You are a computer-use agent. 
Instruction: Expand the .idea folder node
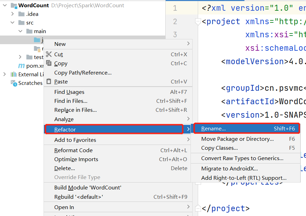coord(12,14)
